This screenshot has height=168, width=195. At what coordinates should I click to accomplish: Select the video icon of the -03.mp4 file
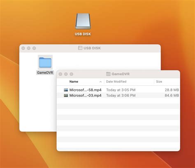click(66, 96)
